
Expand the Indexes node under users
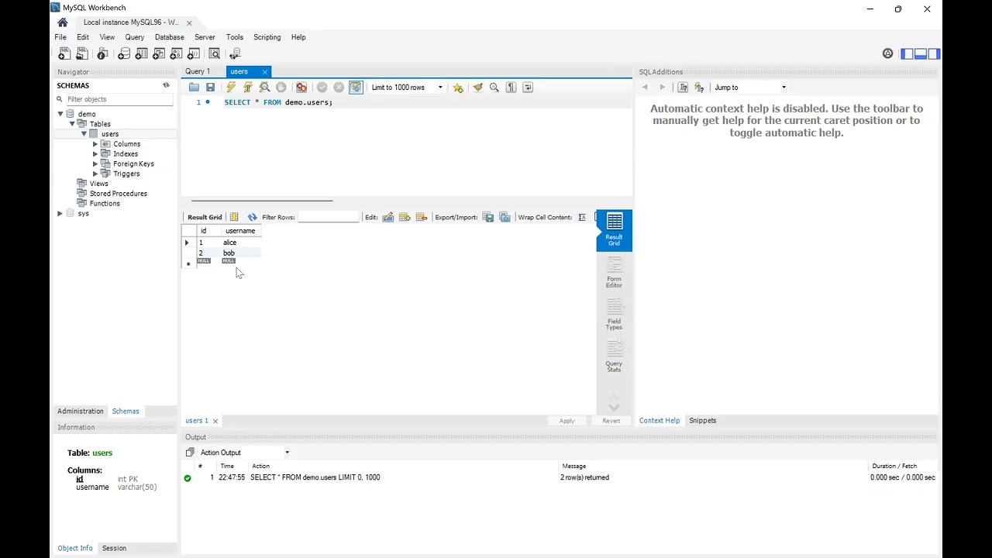95,154
